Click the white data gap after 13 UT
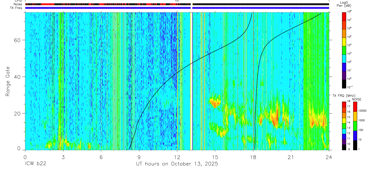 click(192, 81)
